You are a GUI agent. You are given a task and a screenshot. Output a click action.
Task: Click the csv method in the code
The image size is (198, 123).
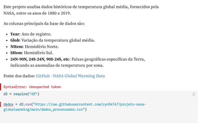pos(28,105)
